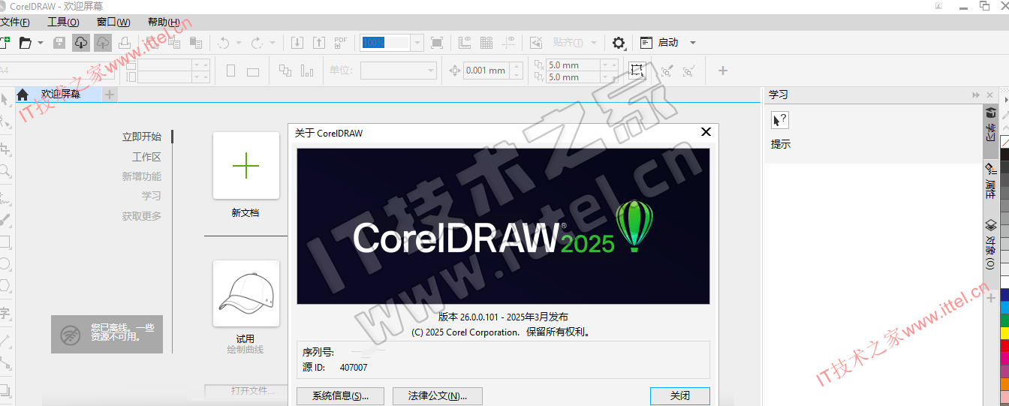
Task: Expand the Redo history dropdown arrow
Action: click(273, 43)
